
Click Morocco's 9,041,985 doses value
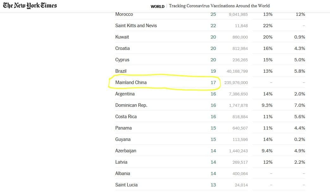coord(238,15)
